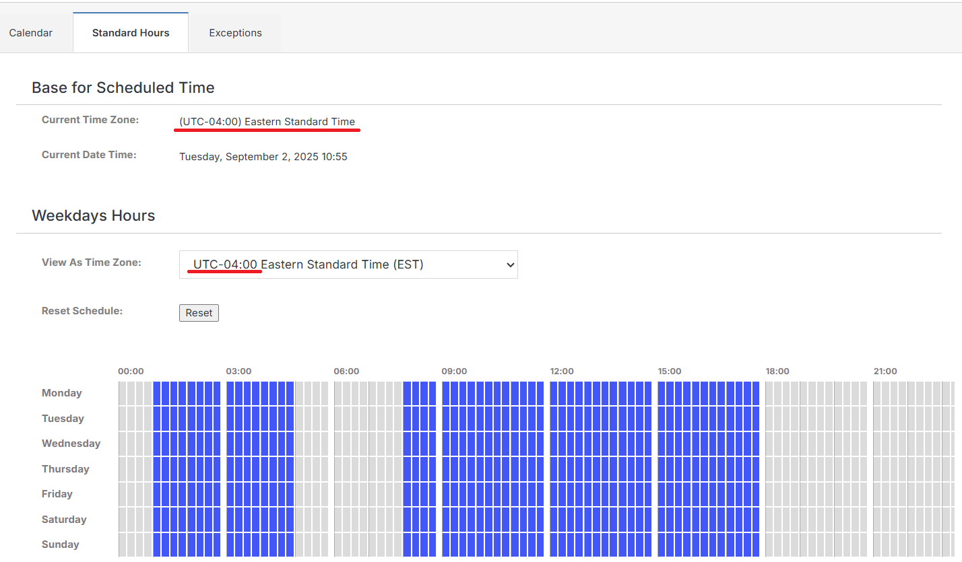This screenshot has height=562, width=962.
Task: Click the 09:00 column header
Action: (454, 372)
